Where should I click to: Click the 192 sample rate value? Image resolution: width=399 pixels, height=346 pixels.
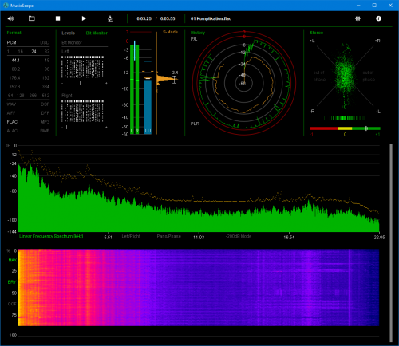click(45, 78)
